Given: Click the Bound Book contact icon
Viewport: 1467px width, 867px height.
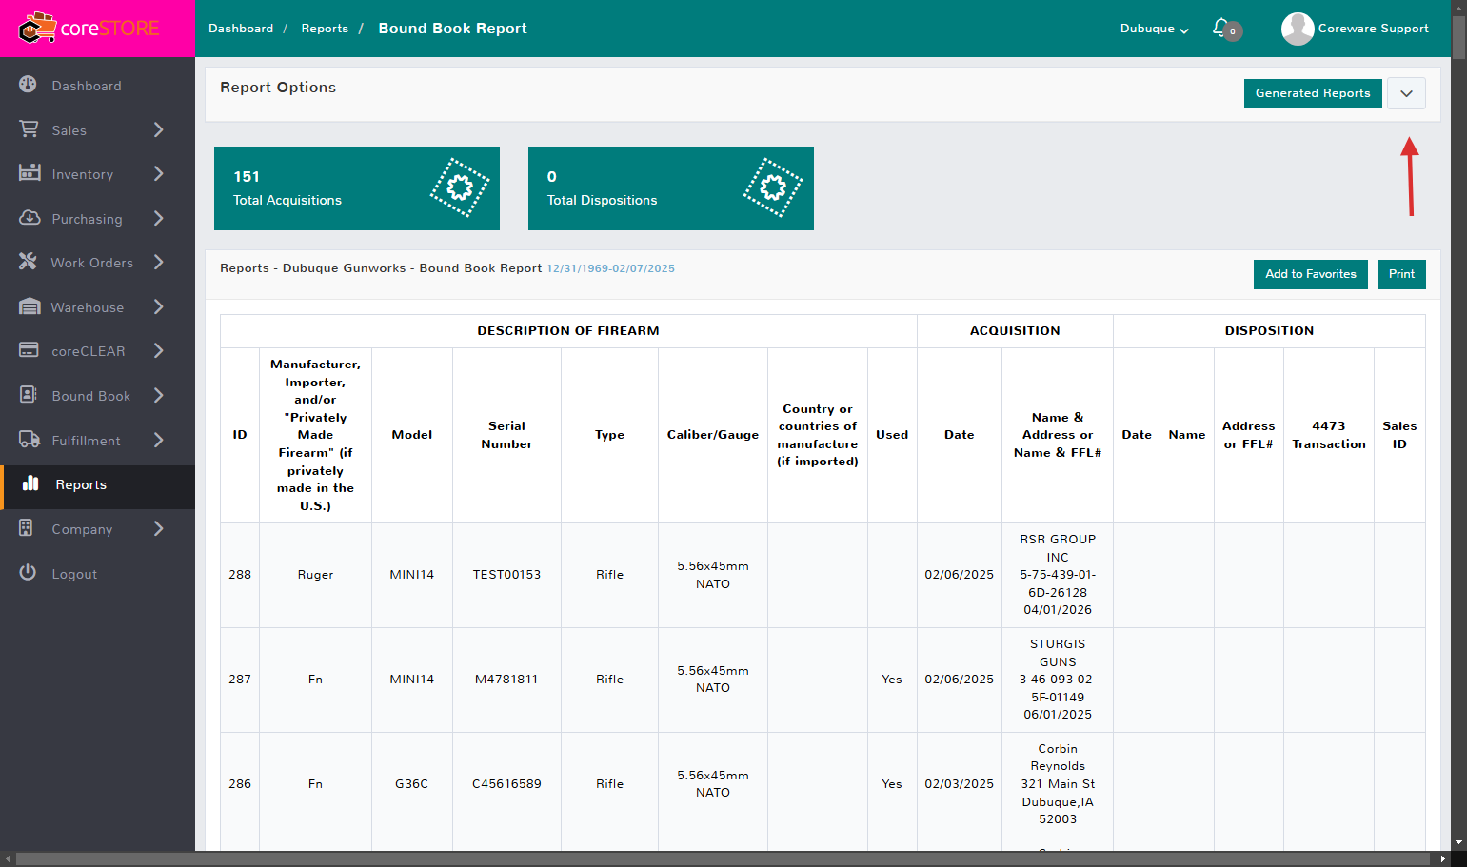Looking at the screenshot, I should click(x=29, y=395).
